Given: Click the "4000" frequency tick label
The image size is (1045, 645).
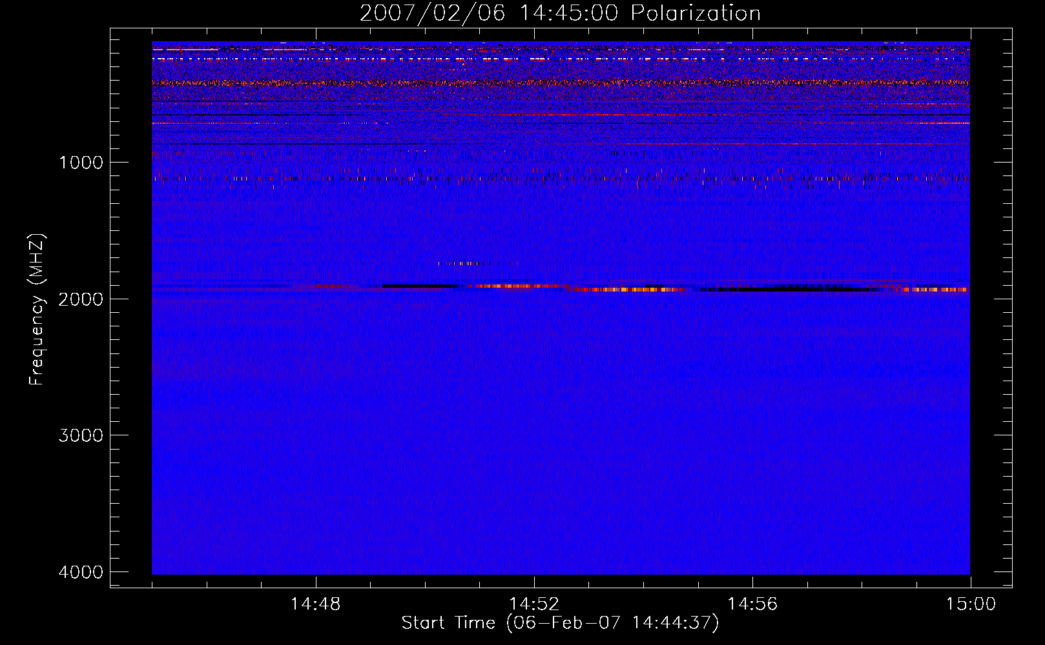Looking at the screenshot, I should [81, 572].
